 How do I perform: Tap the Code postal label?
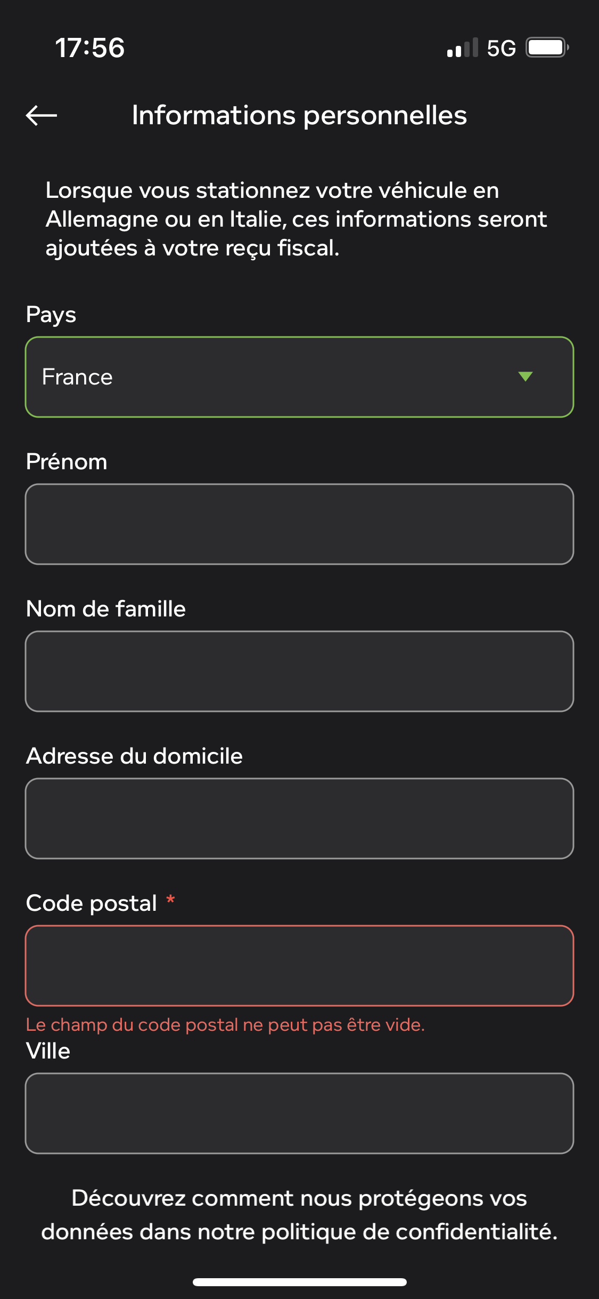[x=92, y=903]
